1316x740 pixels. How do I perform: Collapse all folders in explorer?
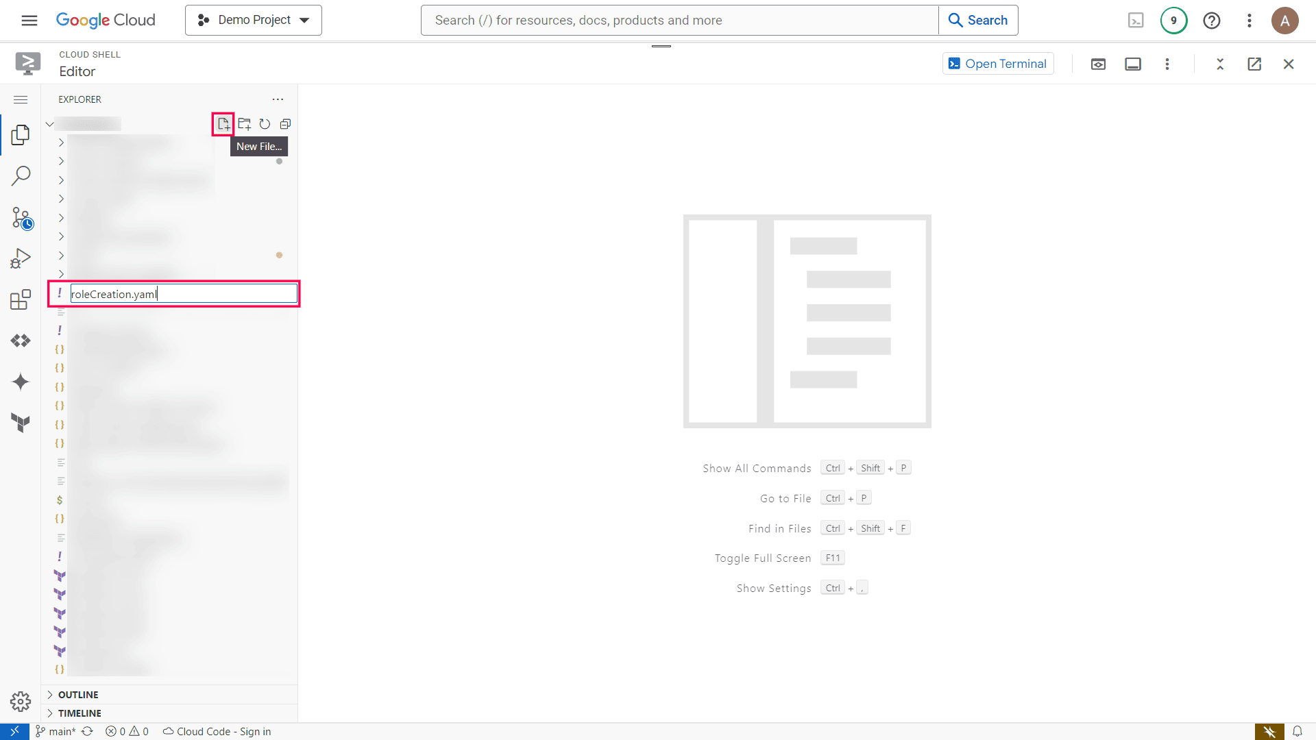pyautogui.click(x=285, y=124)
